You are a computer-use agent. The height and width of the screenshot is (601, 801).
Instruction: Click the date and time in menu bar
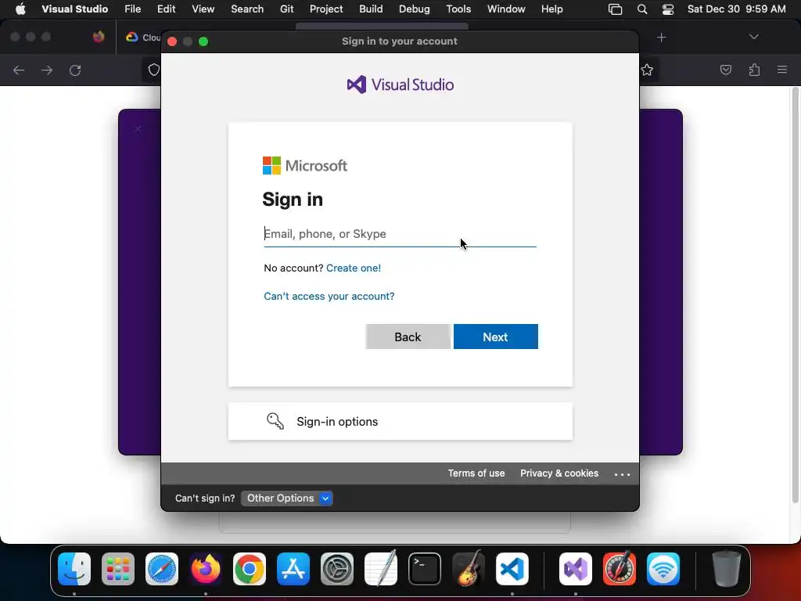737,9
